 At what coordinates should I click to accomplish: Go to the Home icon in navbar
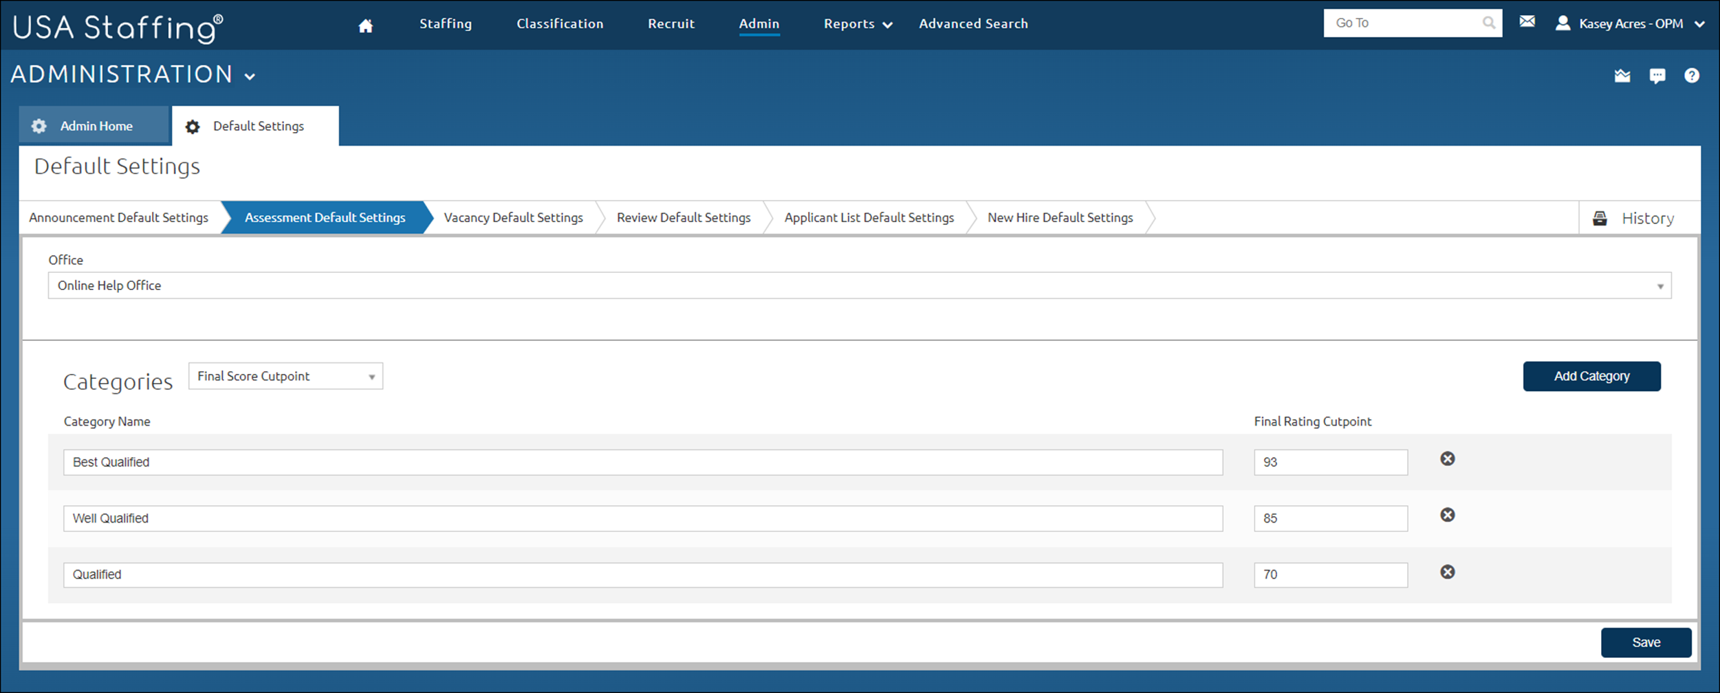(365, 25)
